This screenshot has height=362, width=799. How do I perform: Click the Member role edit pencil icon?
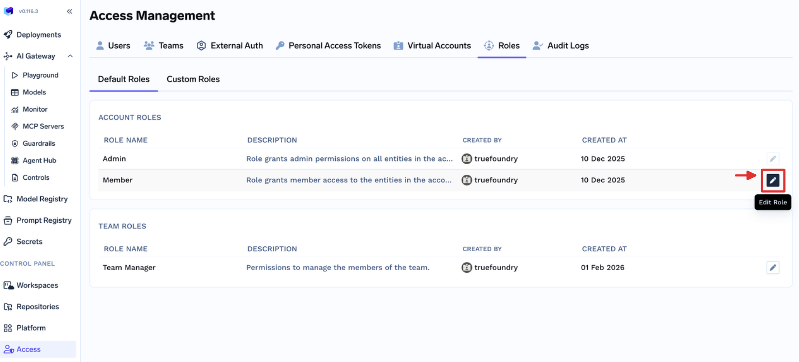coord(773,180)
